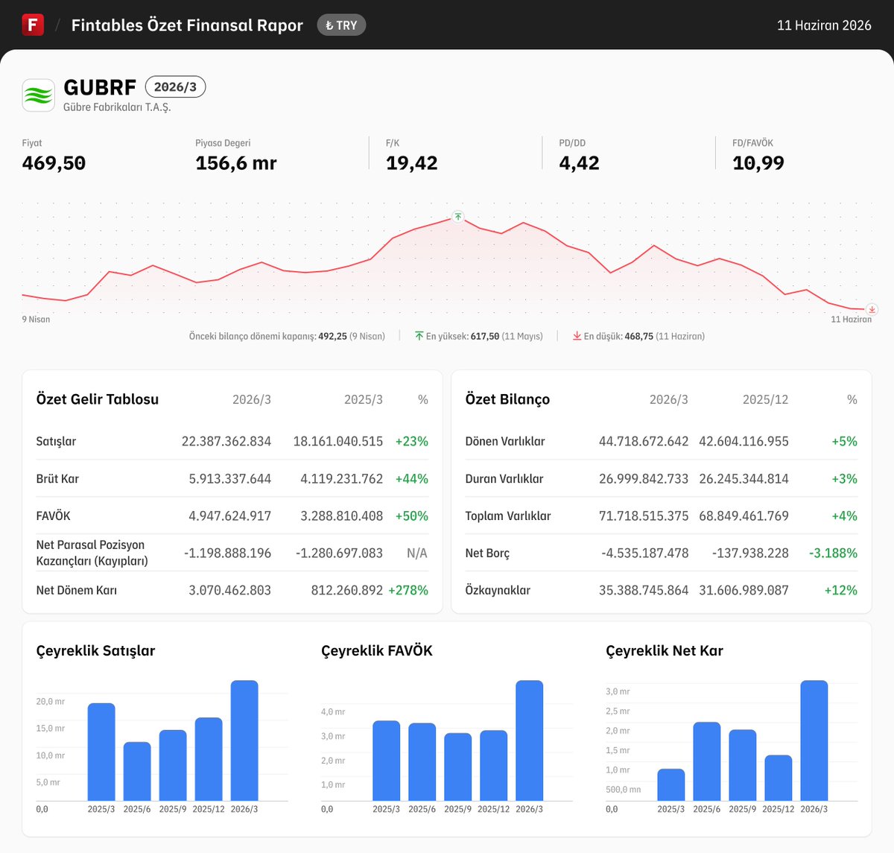The height and width of the screenshot is (853, 894).
Task: Click the 2025/6 bar in Çeyreklik Satışlar
Action: point(137,771)
